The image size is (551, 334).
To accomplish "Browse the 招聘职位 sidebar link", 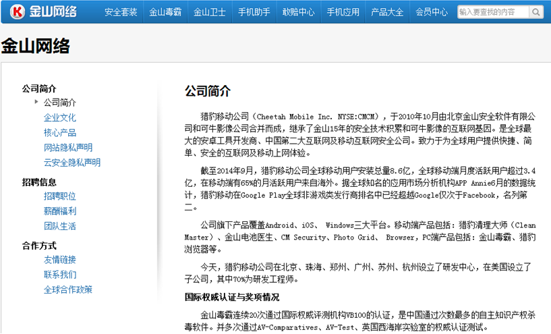I will [x=60, y=196].
